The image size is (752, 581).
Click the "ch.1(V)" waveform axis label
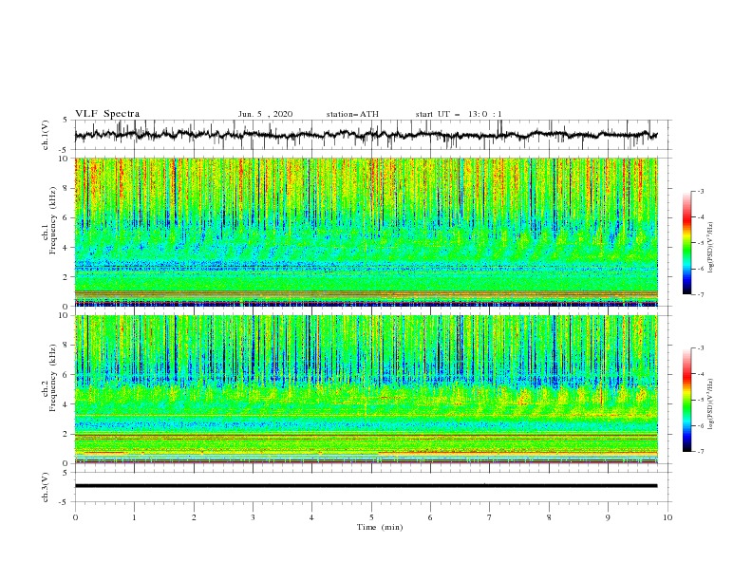coord(46,135)
